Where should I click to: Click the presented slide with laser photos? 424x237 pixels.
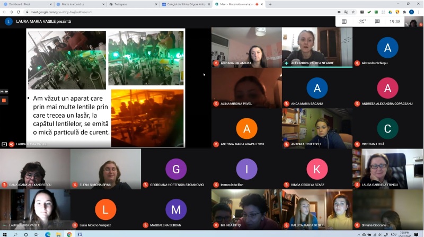coord(105,88)
